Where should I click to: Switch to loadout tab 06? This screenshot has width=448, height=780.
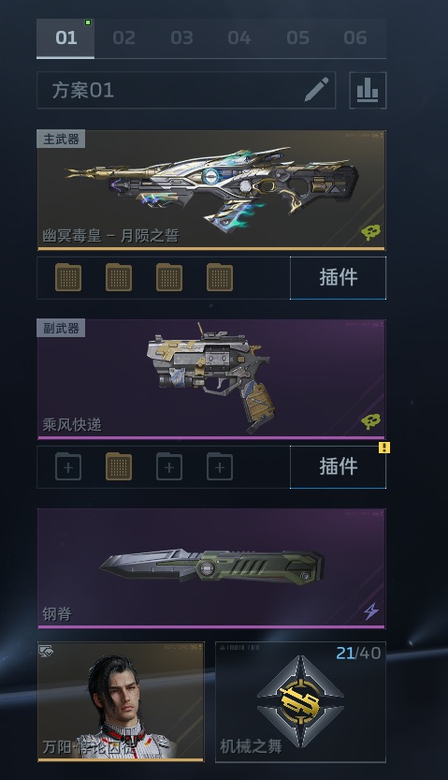coord(355,37)
